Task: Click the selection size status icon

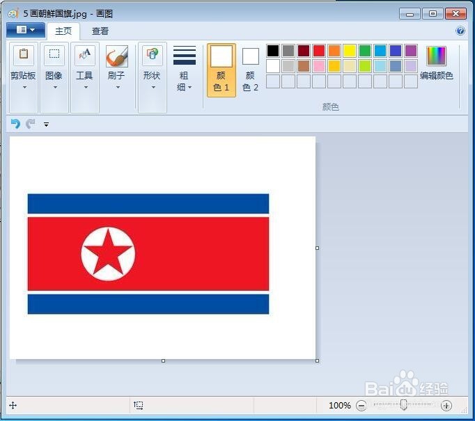Action: click(139, 405)
